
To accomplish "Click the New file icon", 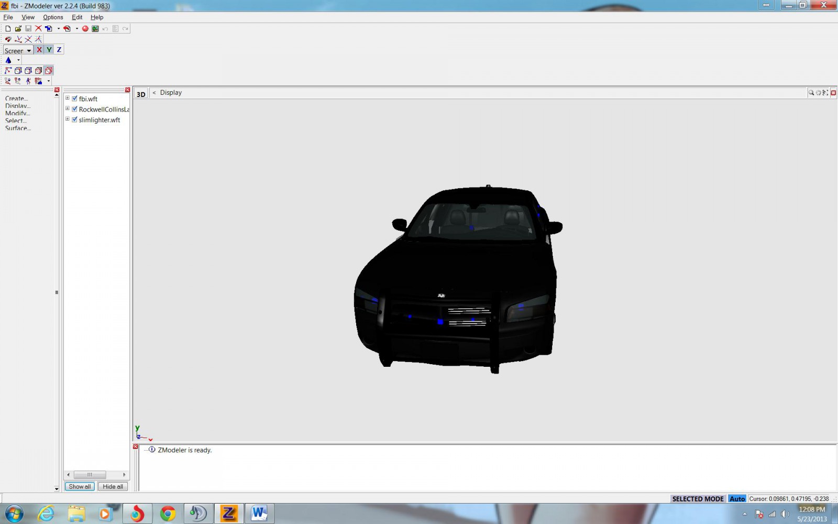I will coord(8,29).
